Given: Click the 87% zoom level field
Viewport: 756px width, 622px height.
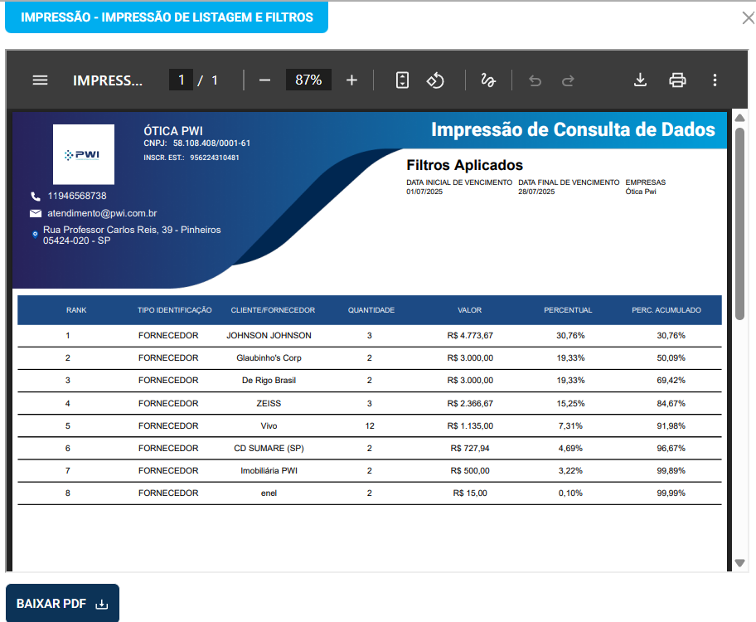Looking at the screenshot, I should (308, 80).
